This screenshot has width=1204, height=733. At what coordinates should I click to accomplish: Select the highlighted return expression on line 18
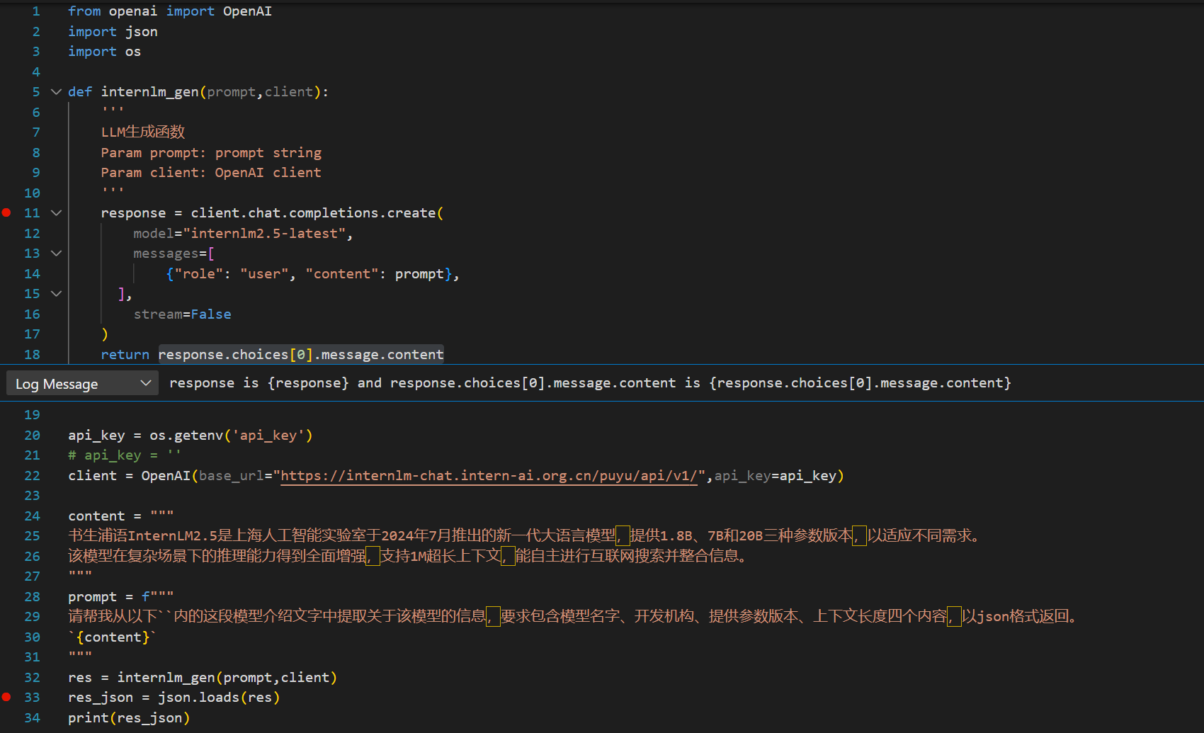300,354
